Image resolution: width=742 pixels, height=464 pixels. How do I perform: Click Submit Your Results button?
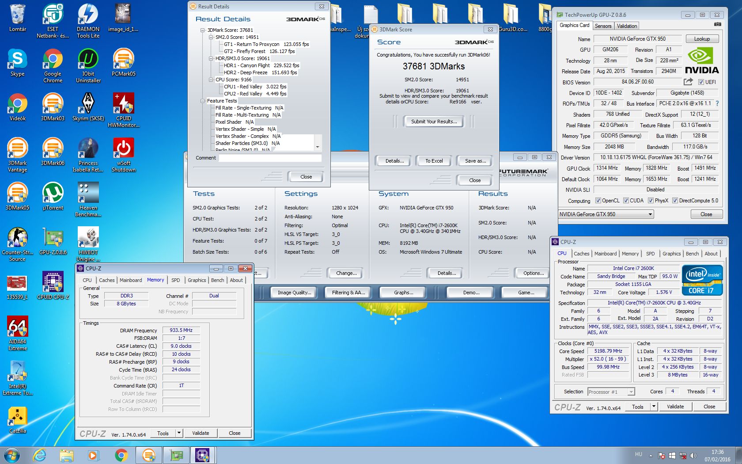point(434,122)
